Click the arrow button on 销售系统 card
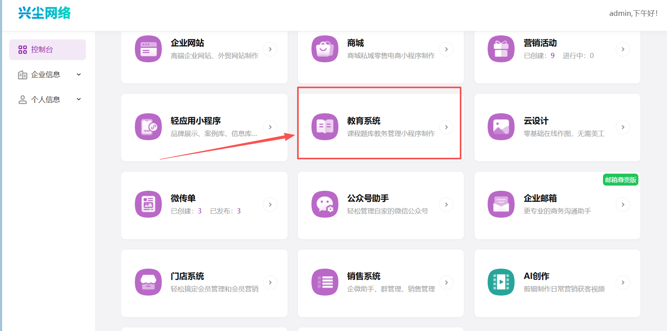The image size is (667, 331). pos(446,283)
